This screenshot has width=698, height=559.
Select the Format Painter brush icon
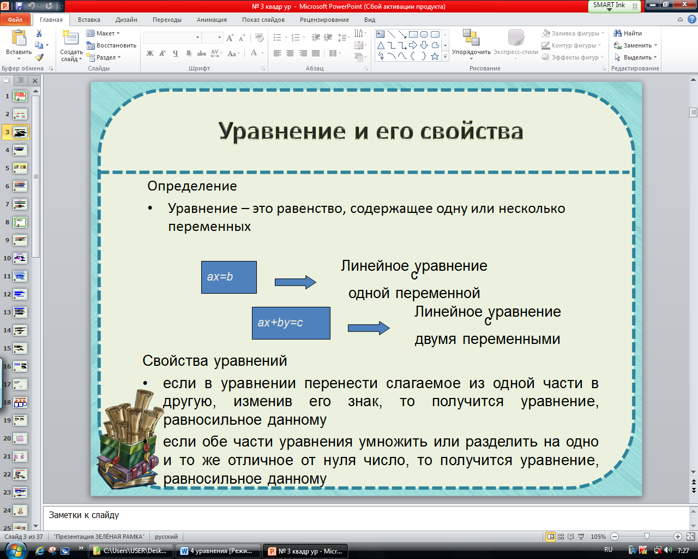click(x=39, y=57)
